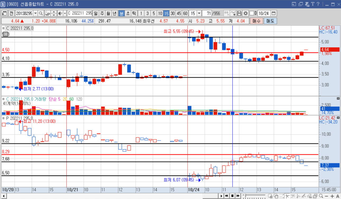Image resolution: width=341 pixels, height=199 pixels.
Task: Open the interval value dropdown arrow
Action: [199, 13]
